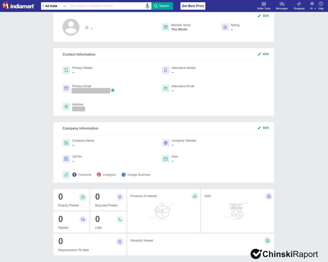Open the Instagram link
The width and height of the screenshot is (328, 262).
pyautogui.click(x=106, y=175)
